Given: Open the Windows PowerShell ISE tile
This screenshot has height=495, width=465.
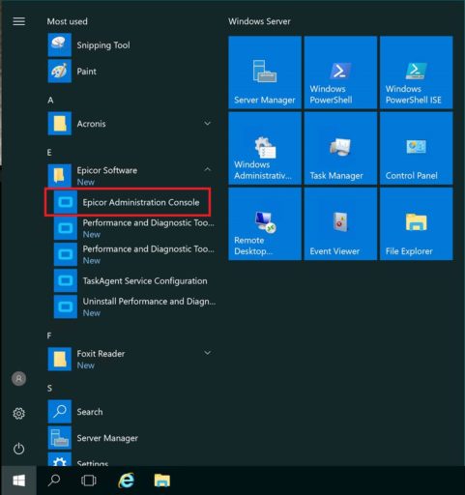Looking at the screenshot, I should point(417,73).
